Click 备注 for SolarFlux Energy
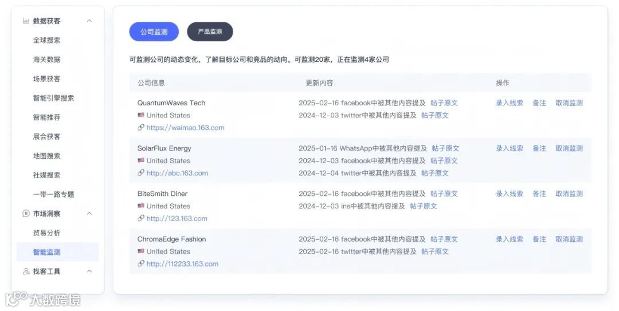Viewport: 619px width, 311px height. coord(539,148)
